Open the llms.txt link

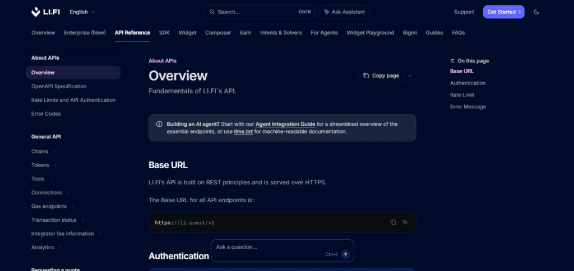coord(243,131)
